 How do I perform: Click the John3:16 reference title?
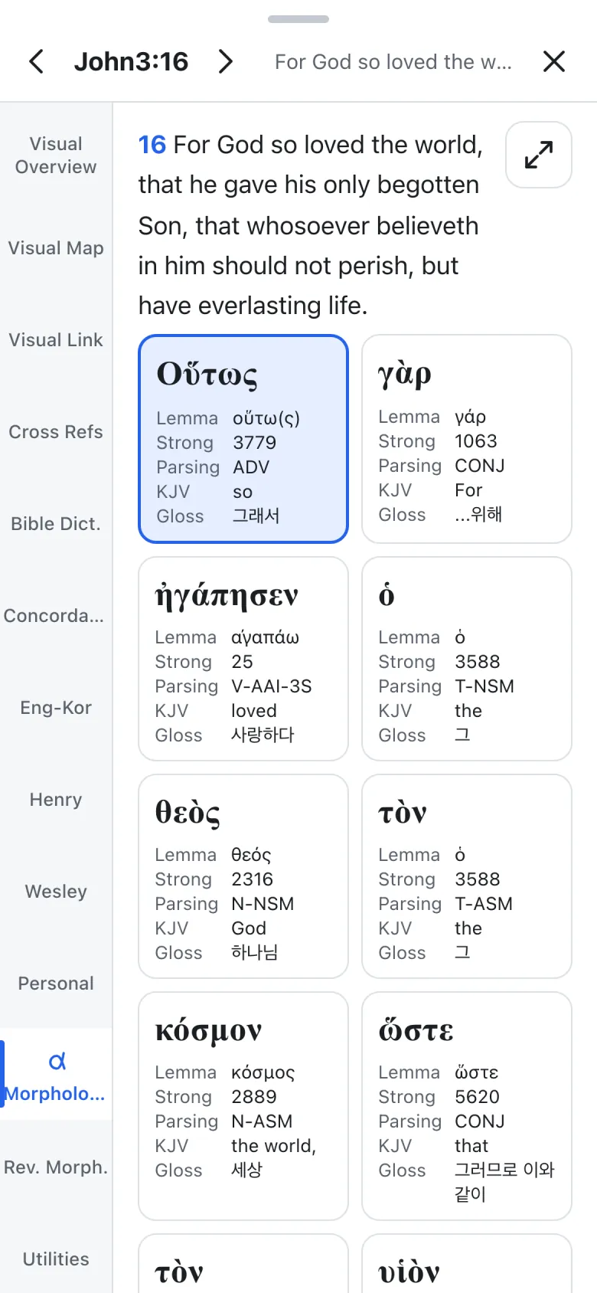(131, 61)
